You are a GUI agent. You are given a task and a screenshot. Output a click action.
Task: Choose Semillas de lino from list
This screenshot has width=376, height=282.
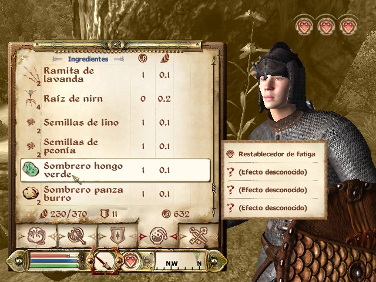(115, 123)
